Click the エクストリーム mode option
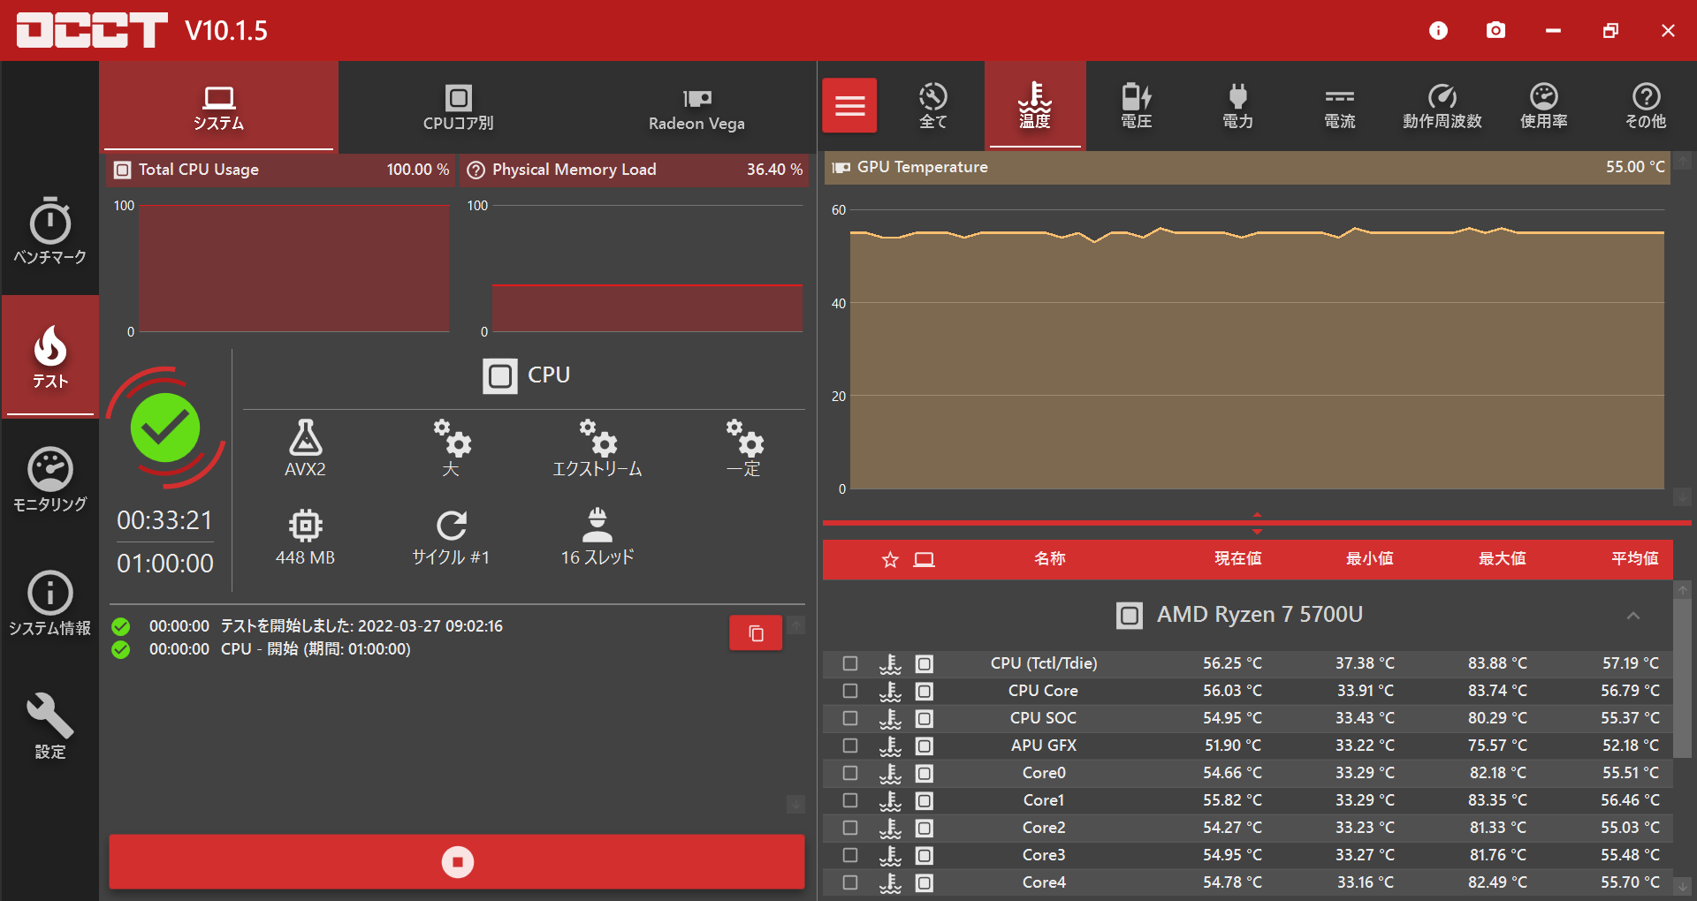 click(x=597, y=449)
